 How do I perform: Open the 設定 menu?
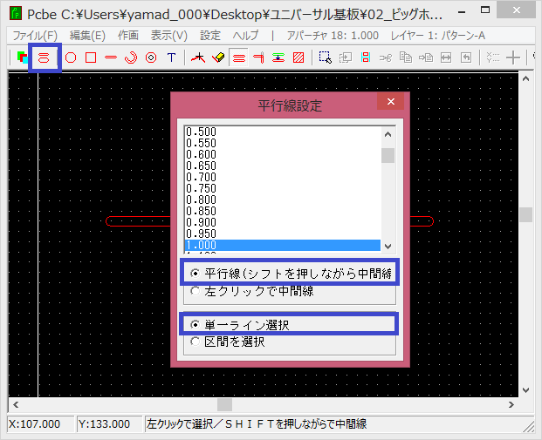[210, 36]
